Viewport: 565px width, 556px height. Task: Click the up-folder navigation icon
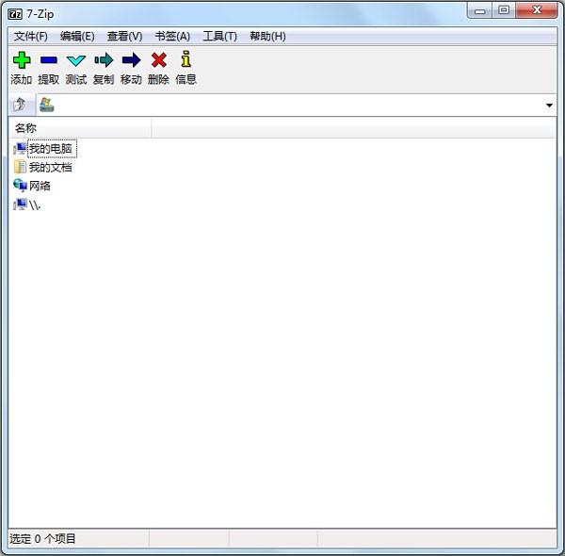click(20, 105)
